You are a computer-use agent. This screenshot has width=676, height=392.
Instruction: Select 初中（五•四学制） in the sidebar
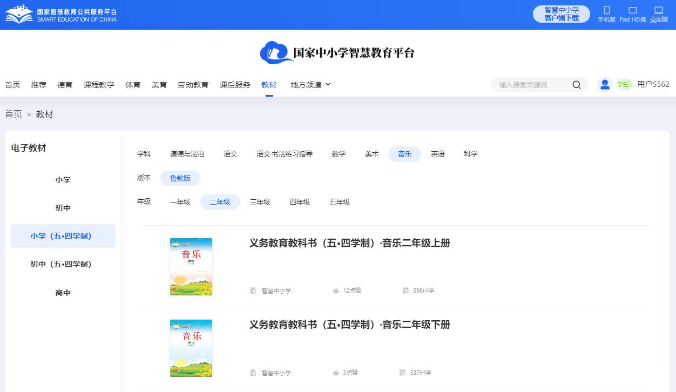pos(63,264)
